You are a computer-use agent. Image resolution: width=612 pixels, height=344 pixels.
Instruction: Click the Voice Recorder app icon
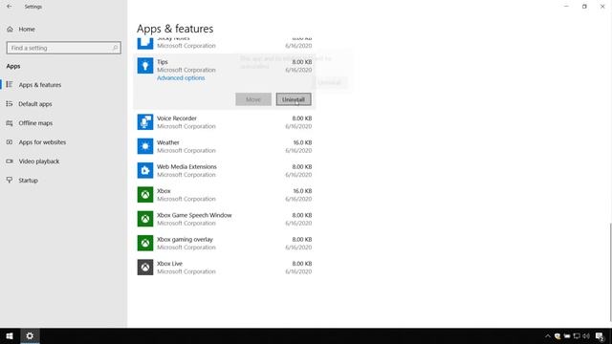[145, 122]
